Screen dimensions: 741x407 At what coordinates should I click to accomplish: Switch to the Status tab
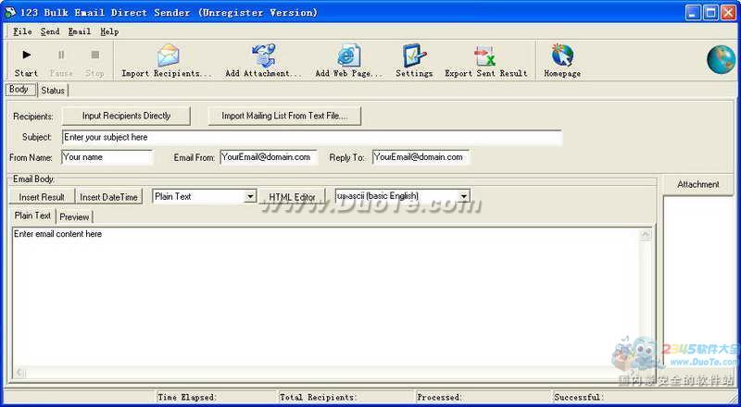coord(53,91)
